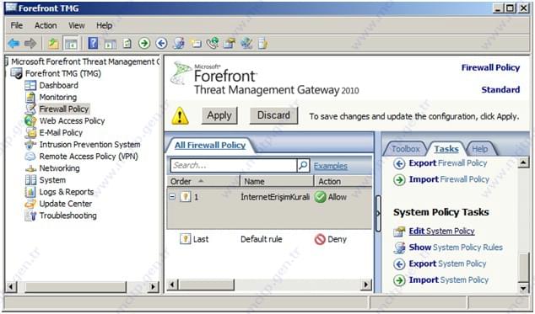Select the Intrusion Prevention System node
Screen dimensions: 535x314
tap(89, 145)
